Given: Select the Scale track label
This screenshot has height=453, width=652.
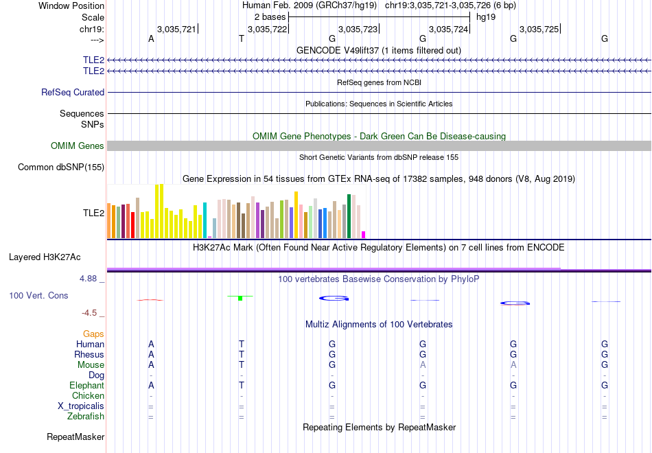Looking at the screenshot, I should [93, 17].
